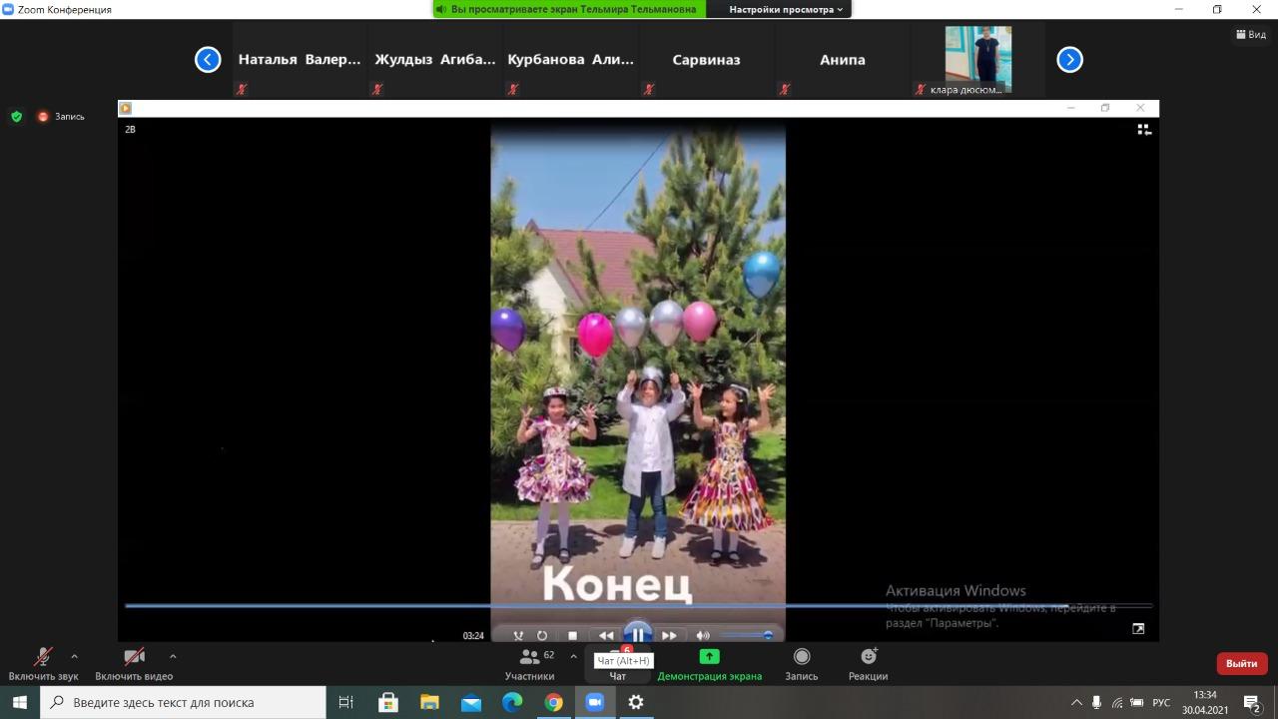Screen dimensions: 1278x719
Task: Open the Реакции reactions menu
Action: (868, 663)
